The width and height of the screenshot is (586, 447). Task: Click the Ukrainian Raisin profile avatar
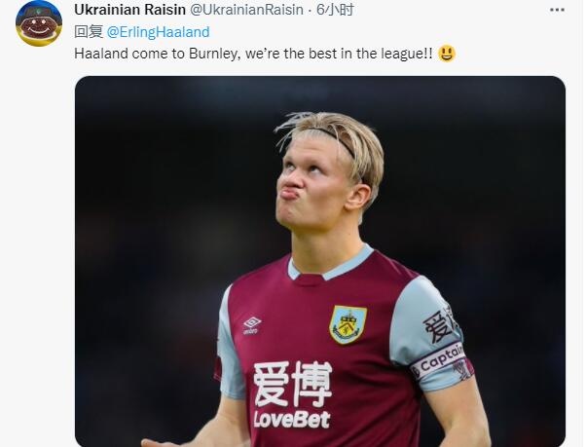tap(39, 24)
